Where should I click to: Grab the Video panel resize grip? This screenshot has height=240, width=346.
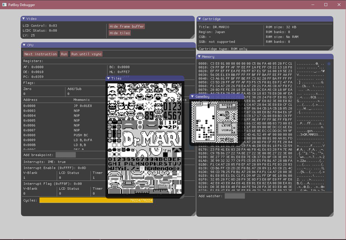click(x=193, y=37)
